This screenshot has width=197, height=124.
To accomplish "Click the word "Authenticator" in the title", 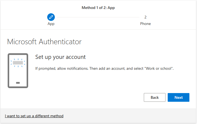I will point(60,42).
